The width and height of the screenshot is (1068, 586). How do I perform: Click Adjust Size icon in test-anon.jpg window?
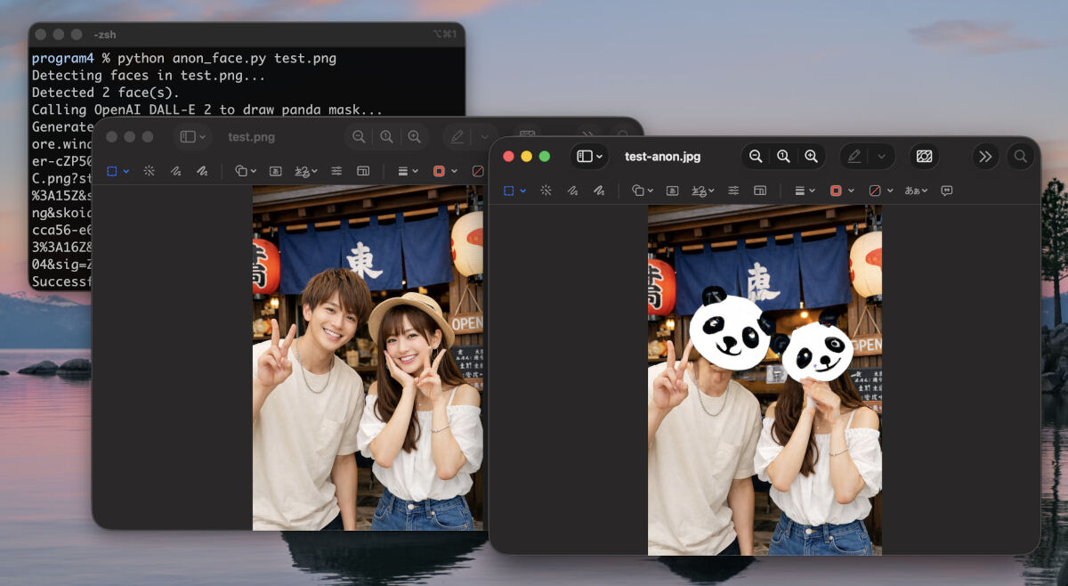click(x=760, y=191)
